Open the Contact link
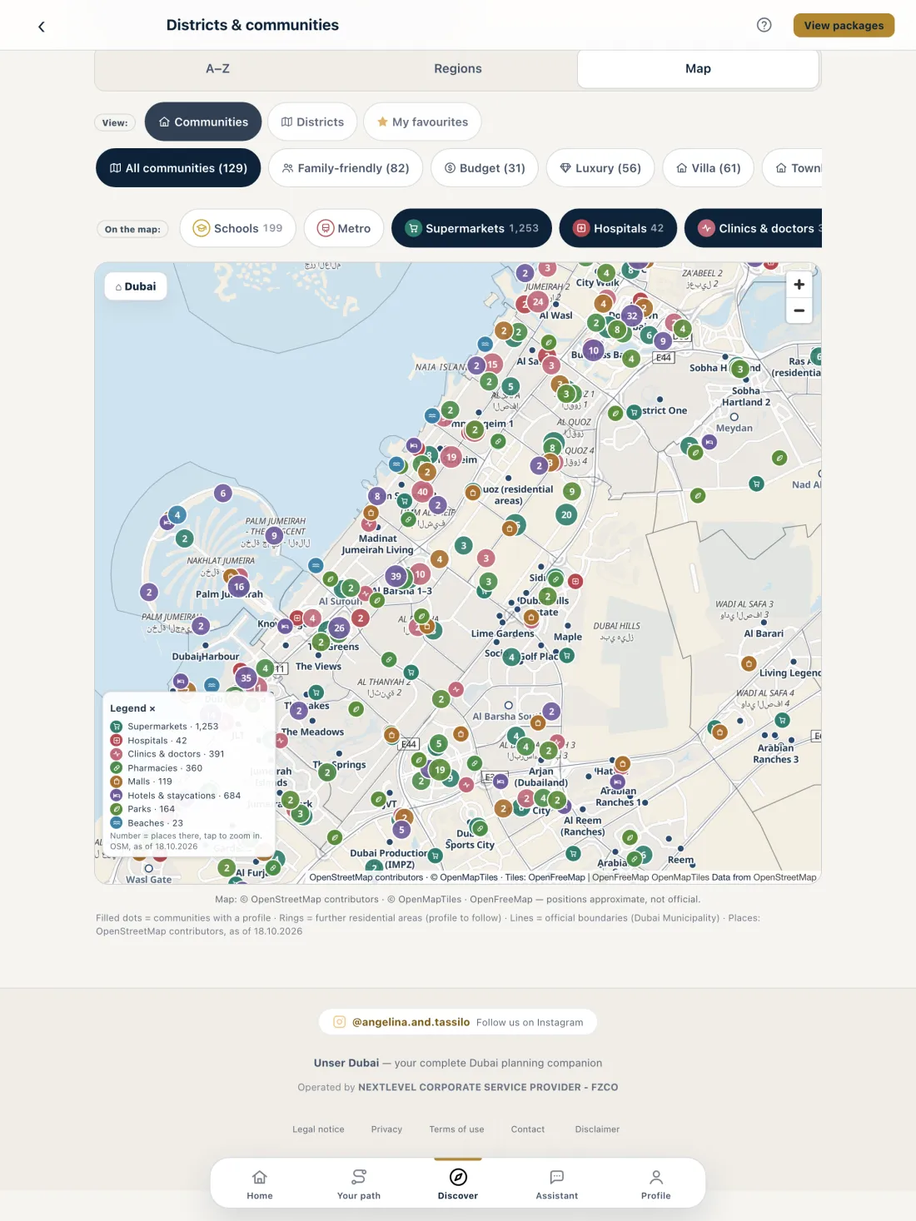 (528, 1129)
